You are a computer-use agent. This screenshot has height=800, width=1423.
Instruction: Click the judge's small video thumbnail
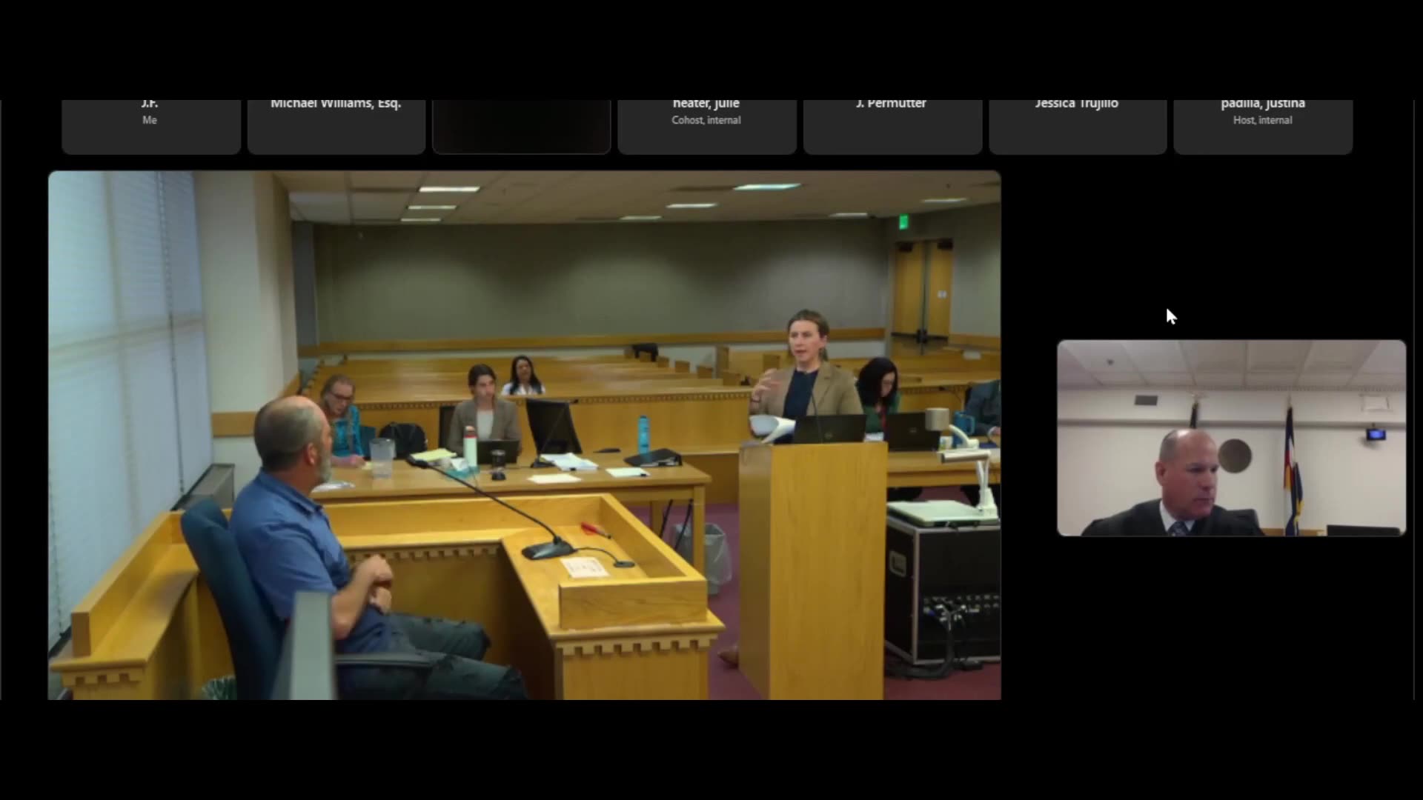(1230, 437)
